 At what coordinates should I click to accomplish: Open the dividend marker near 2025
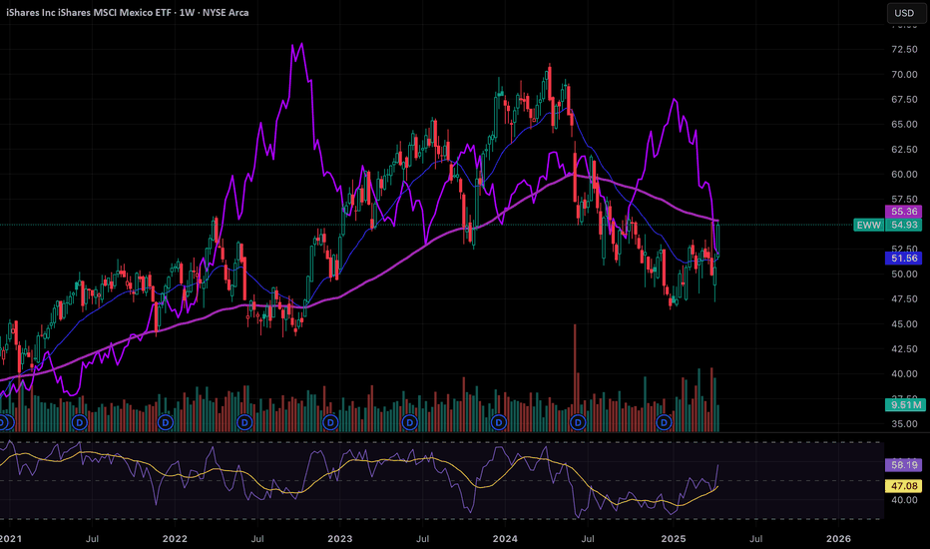click(665, 422)
